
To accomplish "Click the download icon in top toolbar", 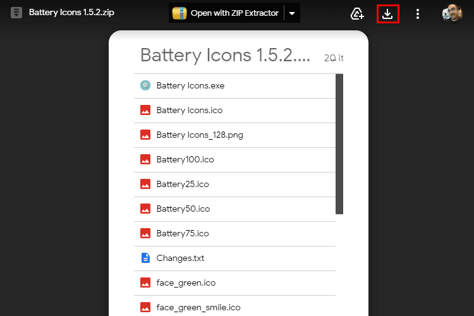I will (x=387, y=14).
